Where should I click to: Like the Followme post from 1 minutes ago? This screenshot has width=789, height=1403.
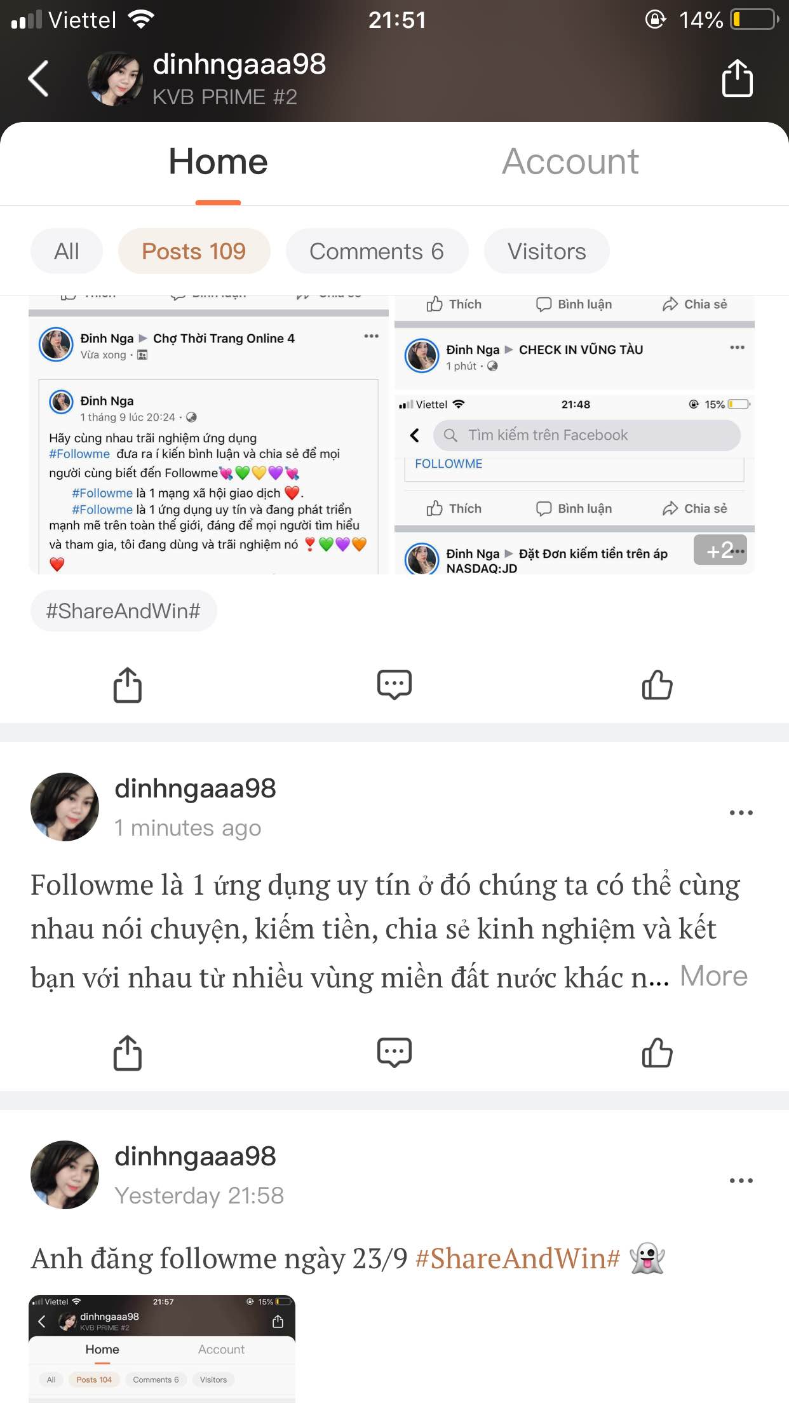coord(657,1053)
